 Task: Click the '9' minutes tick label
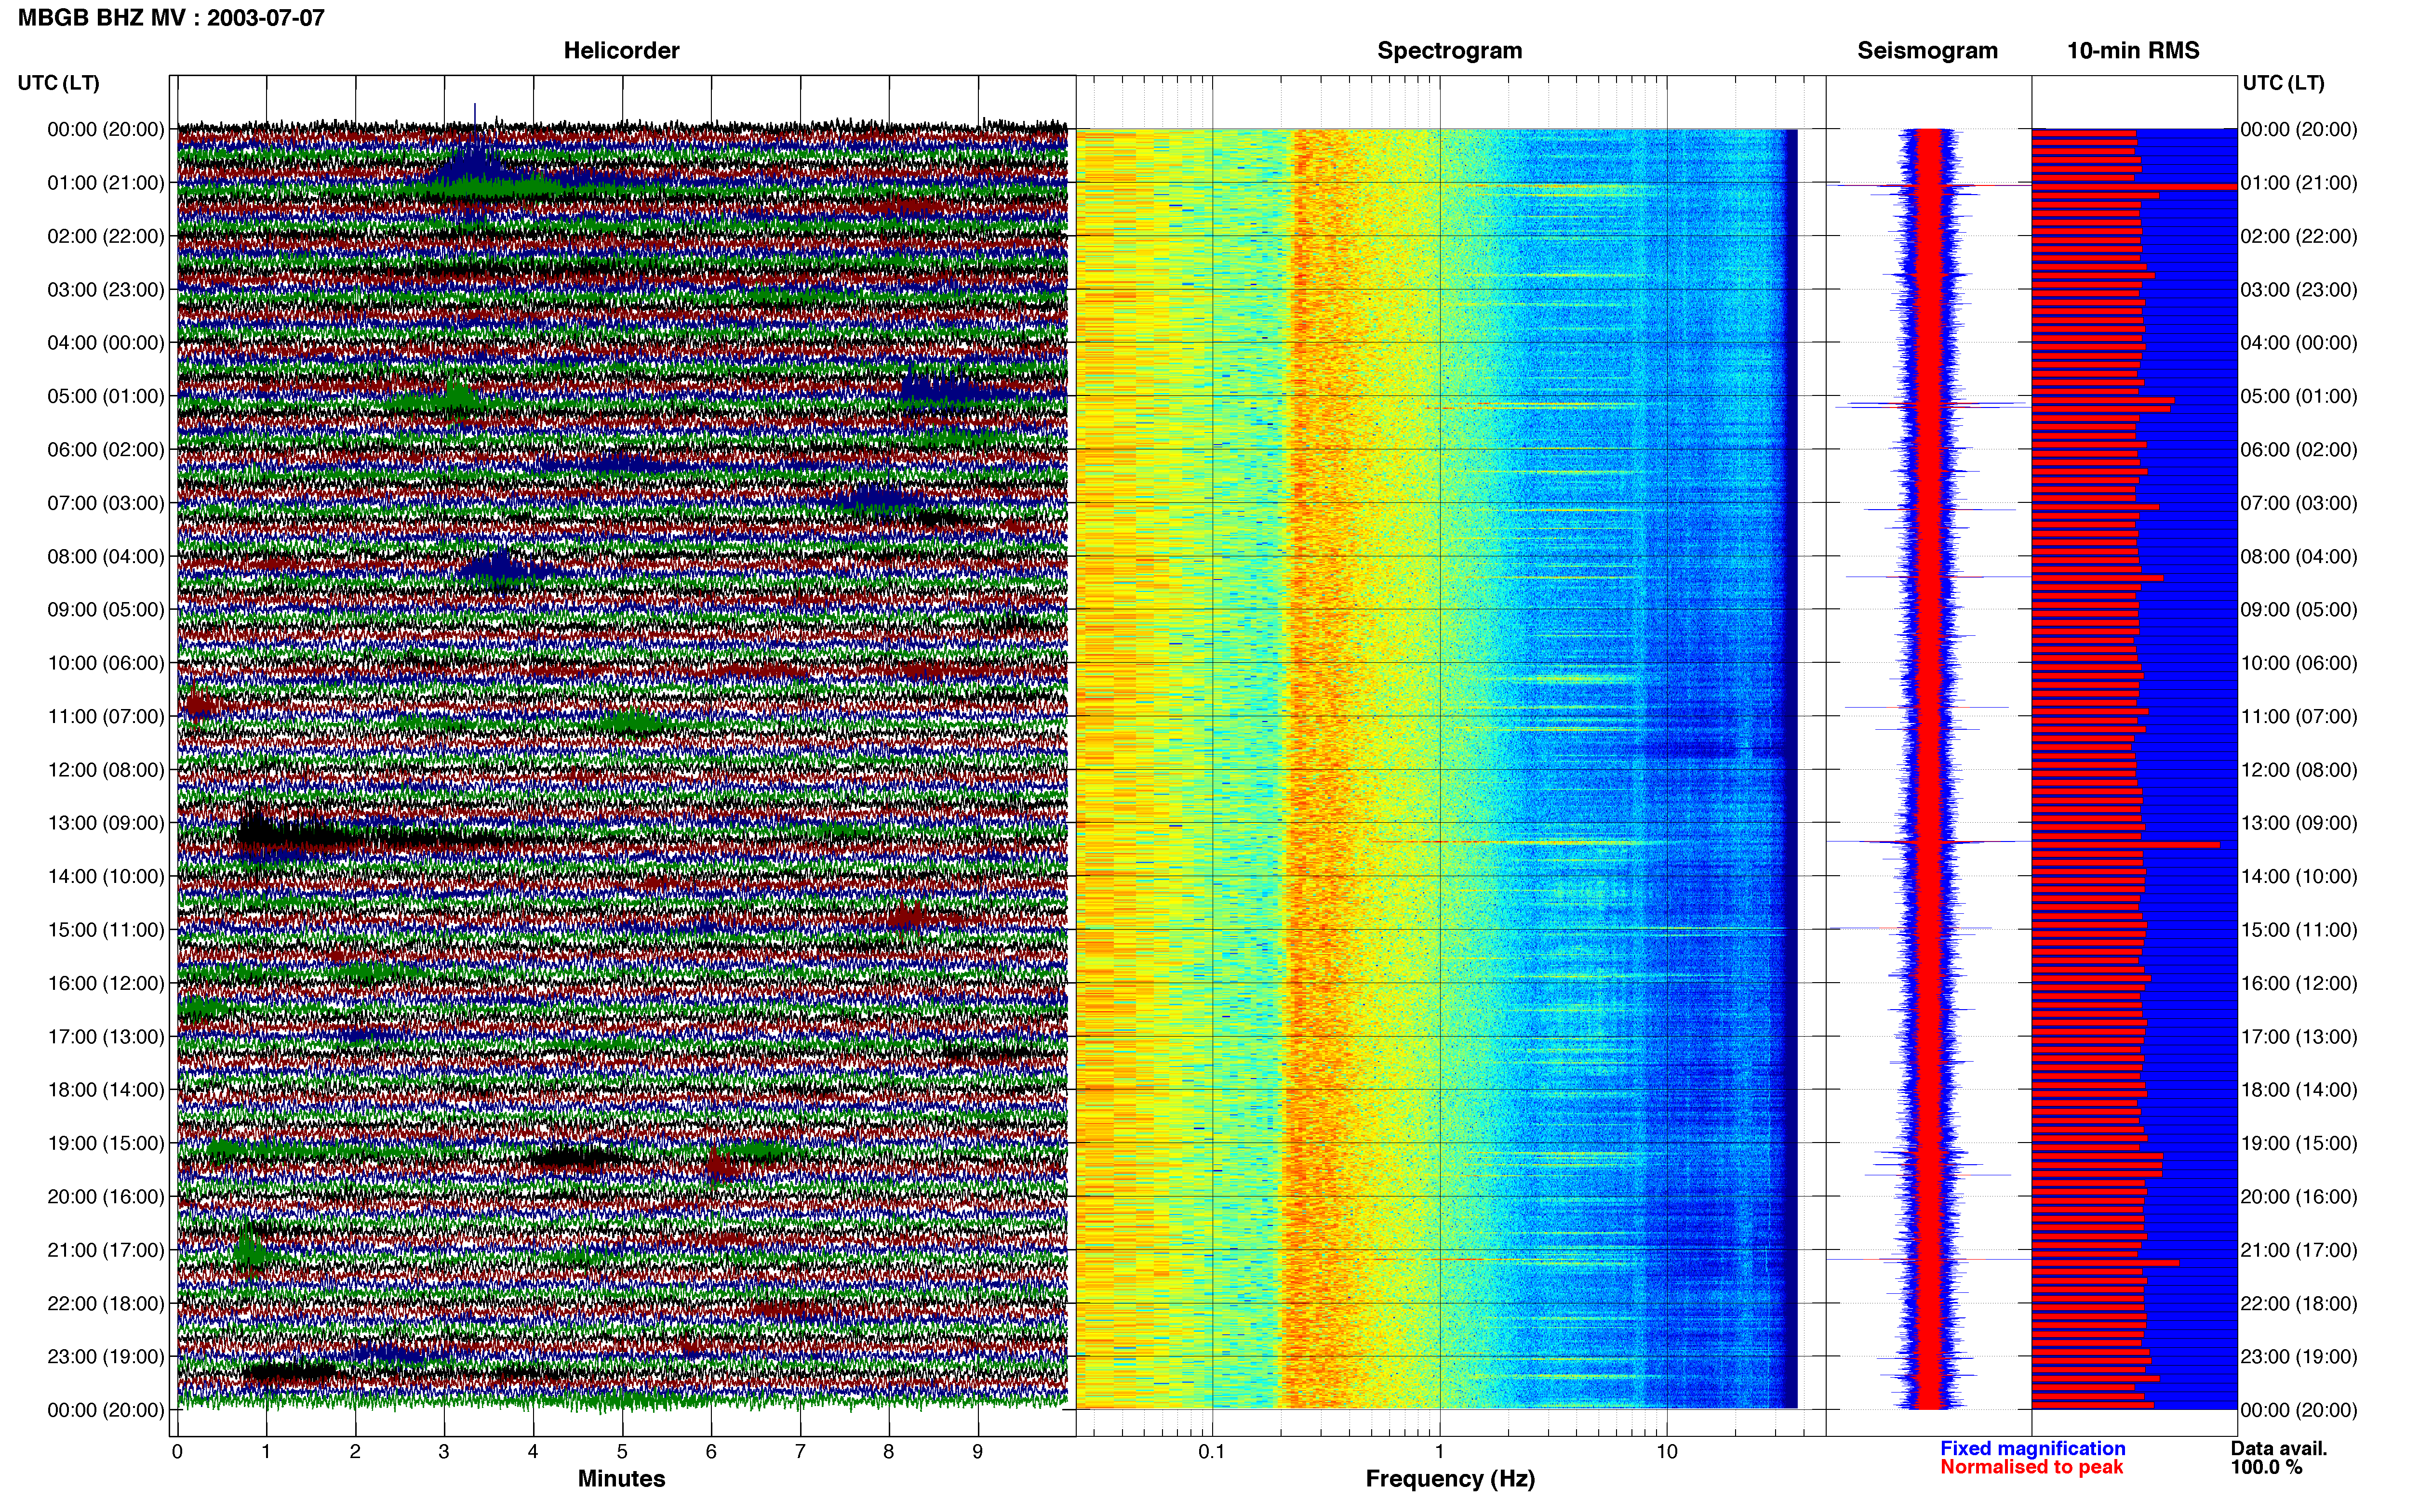click(977, 1452)
